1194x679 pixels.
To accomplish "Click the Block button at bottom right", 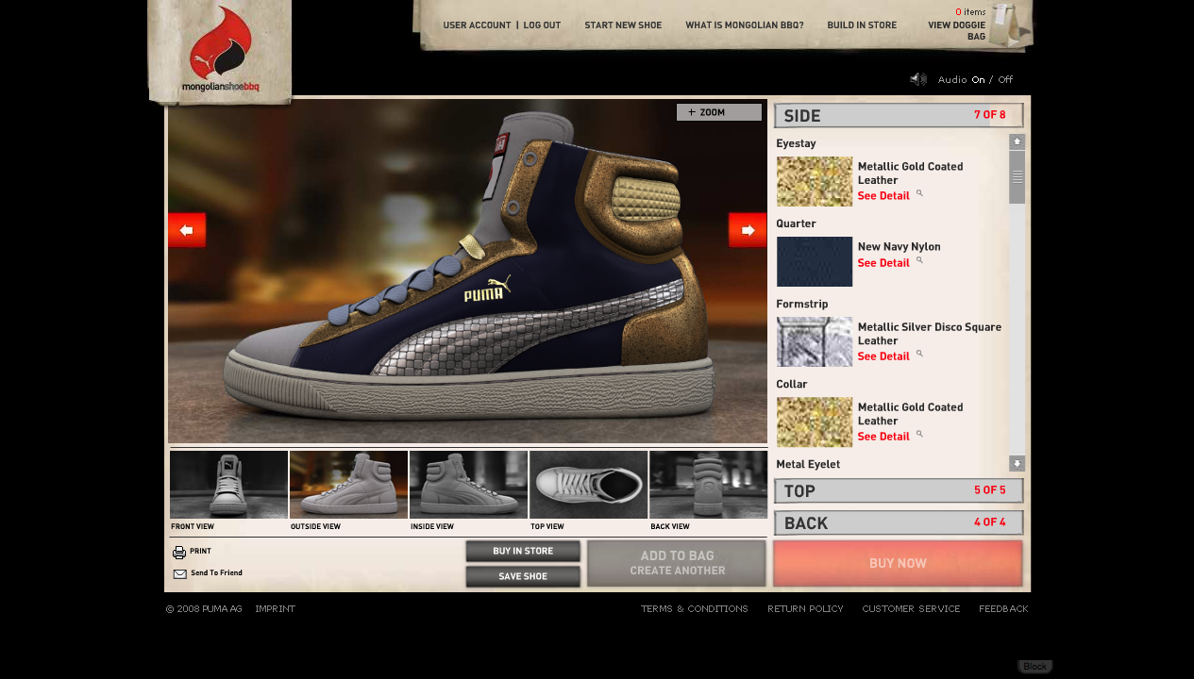I will (x=1034, y=667).
